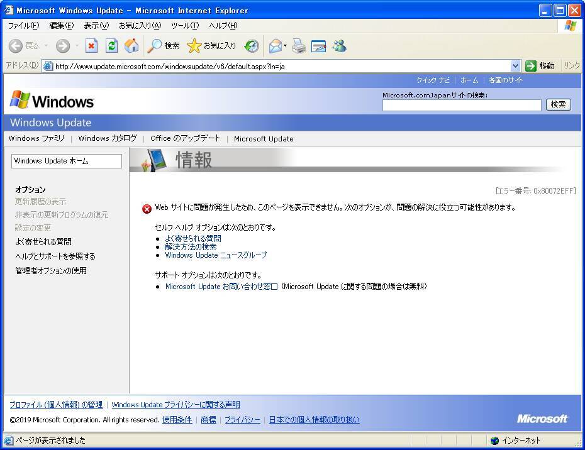
Task: Click the Windows ファミリ tab
Action: pos(36,138)
